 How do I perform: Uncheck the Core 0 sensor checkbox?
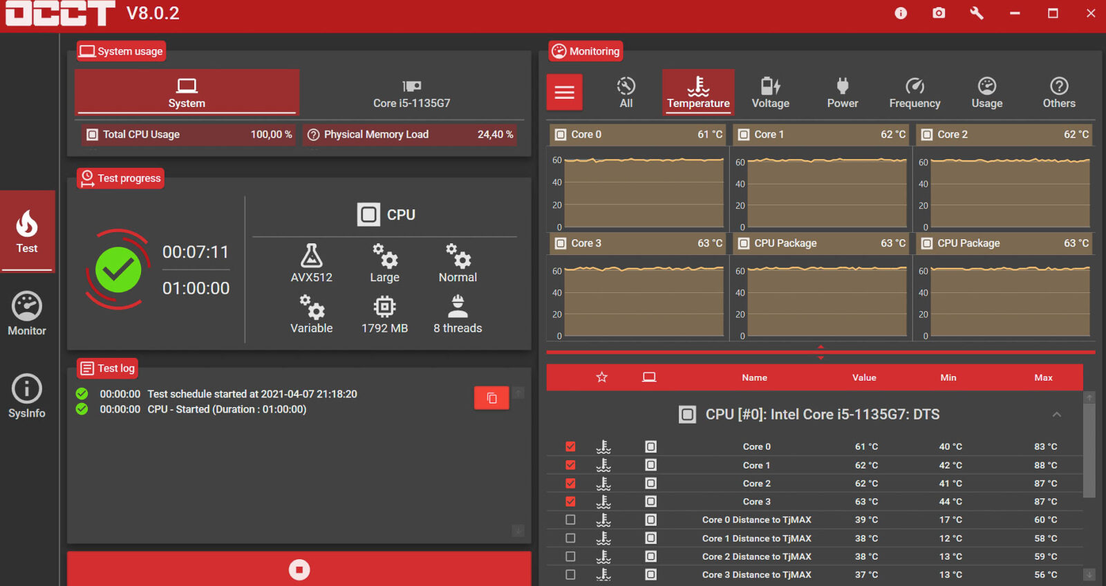click(570, 446)
